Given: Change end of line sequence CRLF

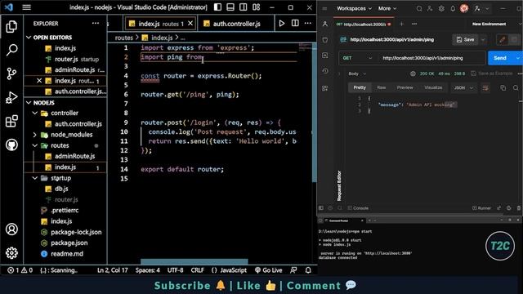Looking at the screenshot, I should (x=197, y=270).
